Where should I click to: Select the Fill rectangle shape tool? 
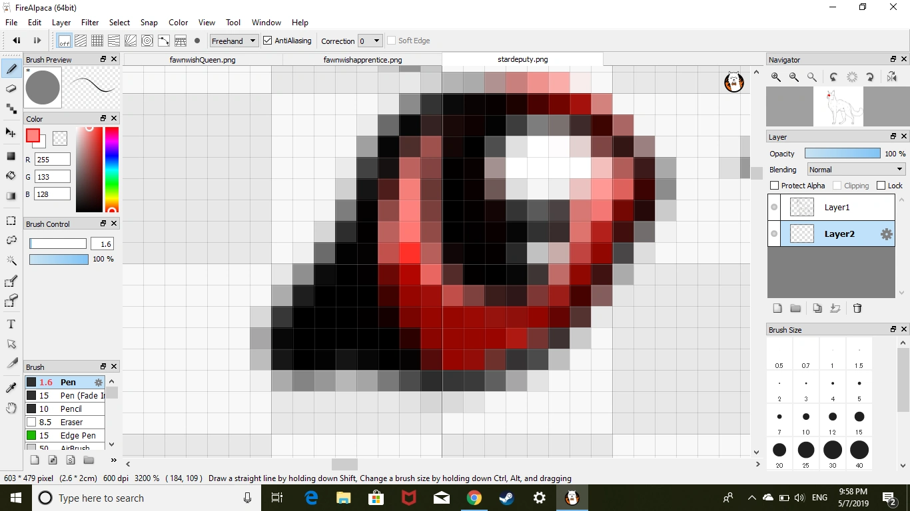(11, 156)
